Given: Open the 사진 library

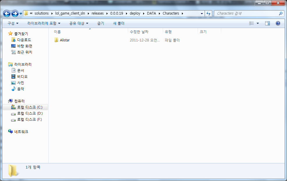Looking at the screenshot, I should [20, 83].
